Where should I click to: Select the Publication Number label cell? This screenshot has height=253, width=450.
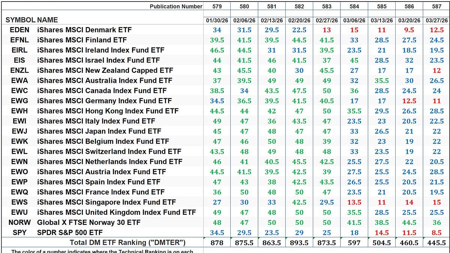[x=176, y=6]
